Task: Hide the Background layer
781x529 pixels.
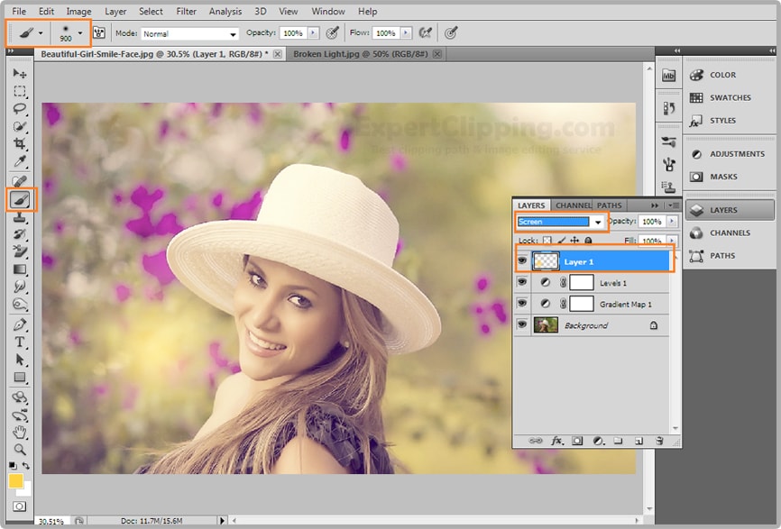Action: click(521, 325)
